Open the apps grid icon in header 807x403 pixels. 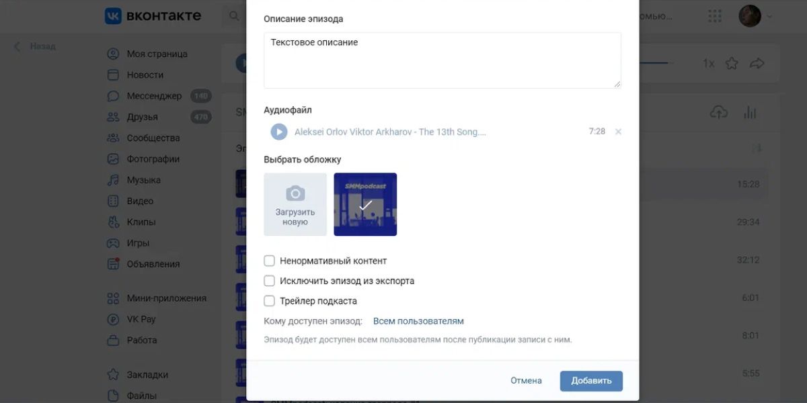(x=715, y=15)
